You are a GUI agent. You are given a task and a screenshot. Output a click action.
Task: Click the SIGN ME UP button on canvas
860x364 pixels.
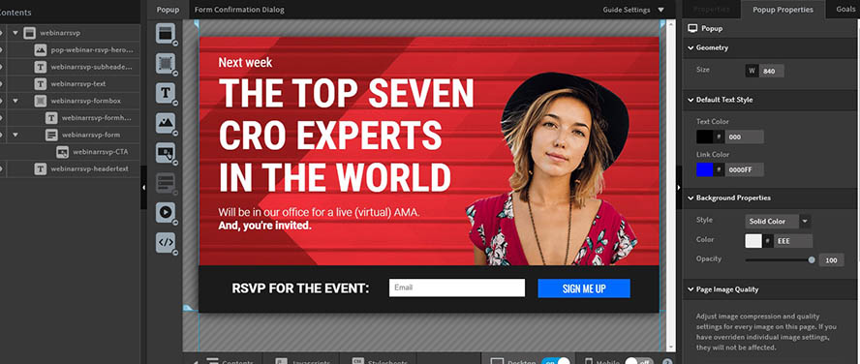[x=584, y=288]
